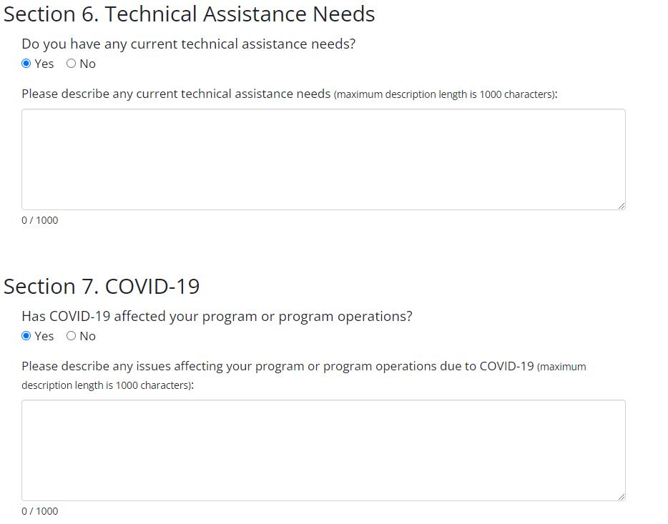The width and height of the screenshot is (668, 524).
Task: Focus the COVID-19 issues description text area
Action: click(x=323, y=450)
